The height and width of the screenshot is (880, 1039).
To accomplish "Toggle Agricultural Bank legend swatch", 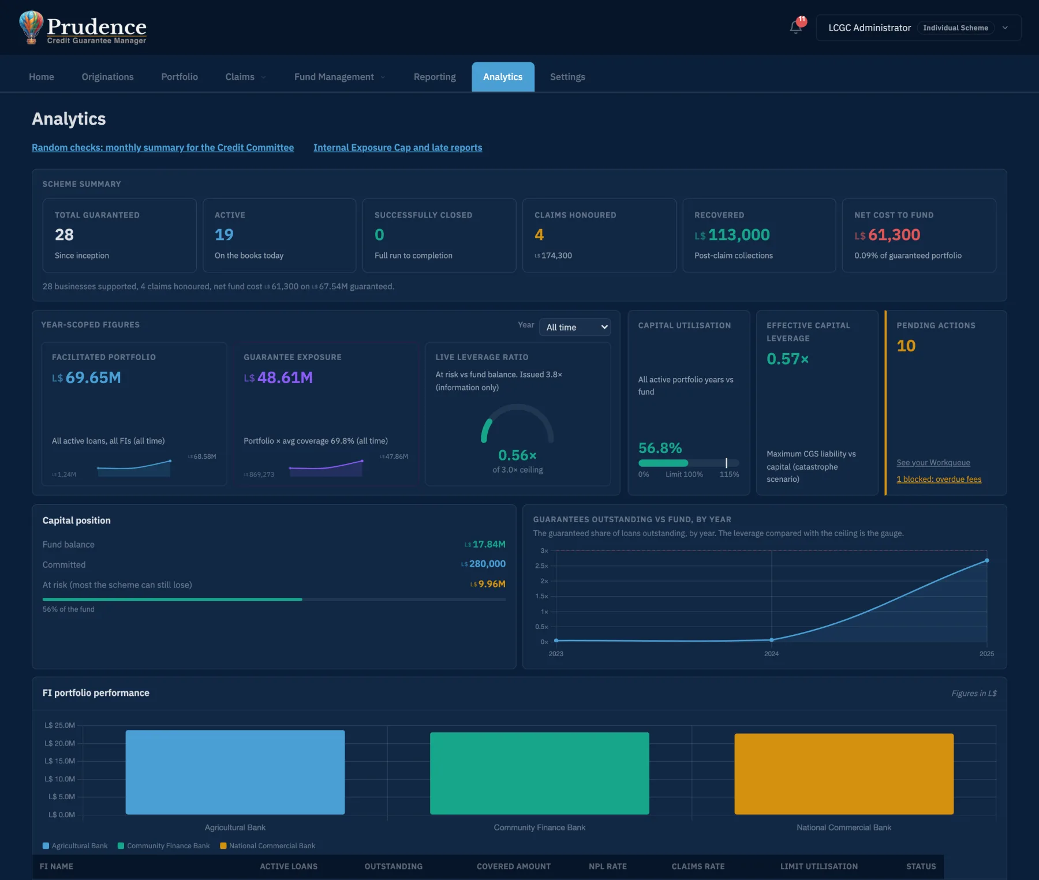I will pyautogui.click(x=46, y=846).
